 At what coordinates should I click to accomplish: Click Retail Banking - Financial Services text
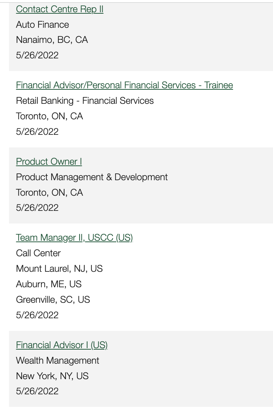(85, 101)
